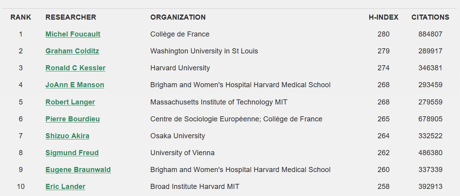The image size is (460, 196).
Task: Open Robert Langer's researcher page
Action: click(x=70, y=102)
